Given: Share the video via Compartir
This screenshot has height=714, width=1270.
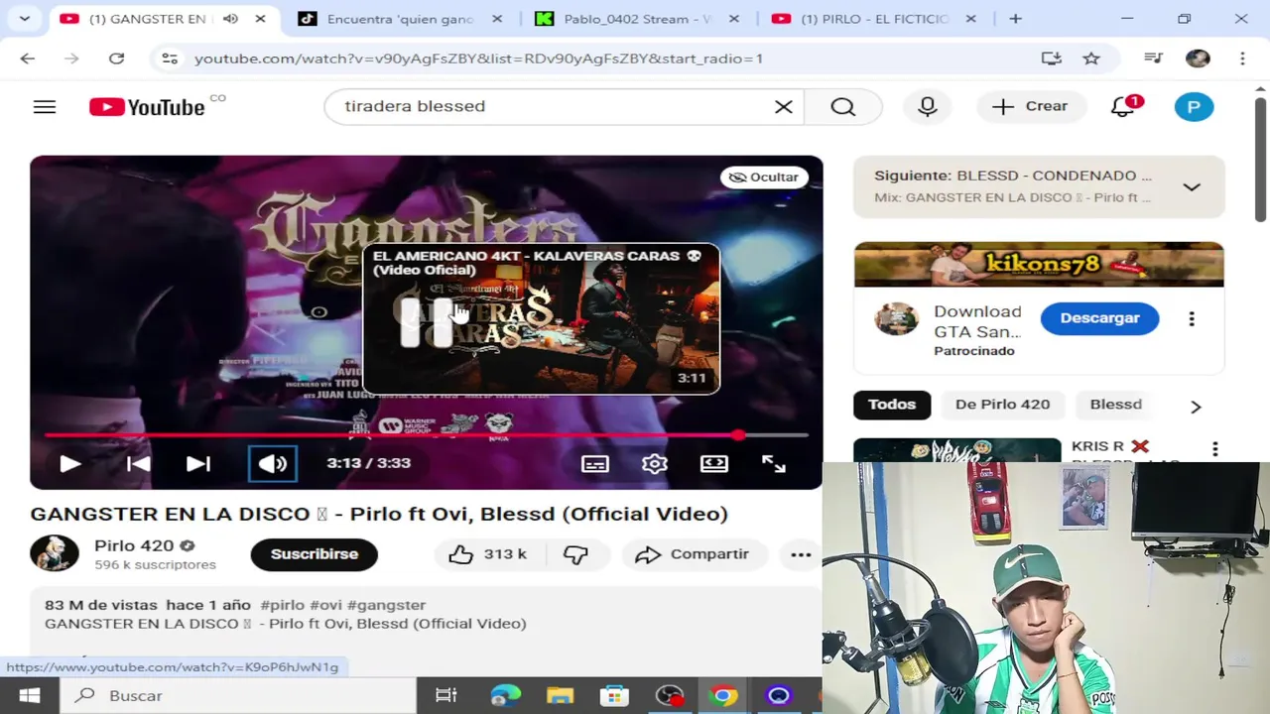Looking at the screenshot, I should click(x=693, y=554).
